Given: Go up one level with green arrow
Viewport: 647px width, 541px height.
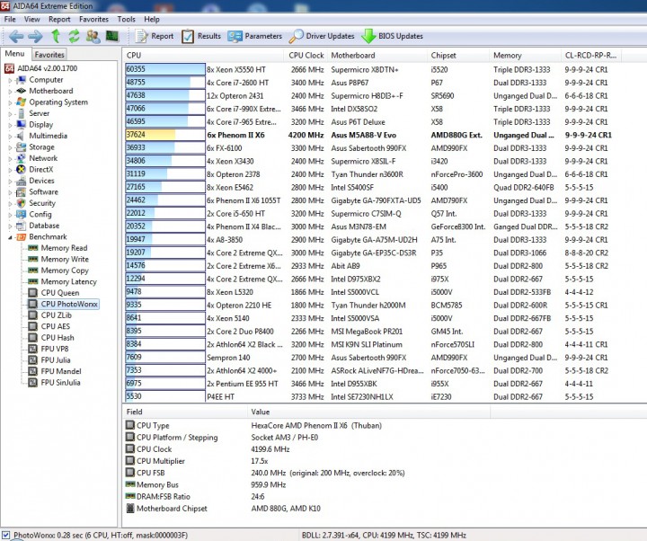Looking at the screenshot, I should pos(56,36).
